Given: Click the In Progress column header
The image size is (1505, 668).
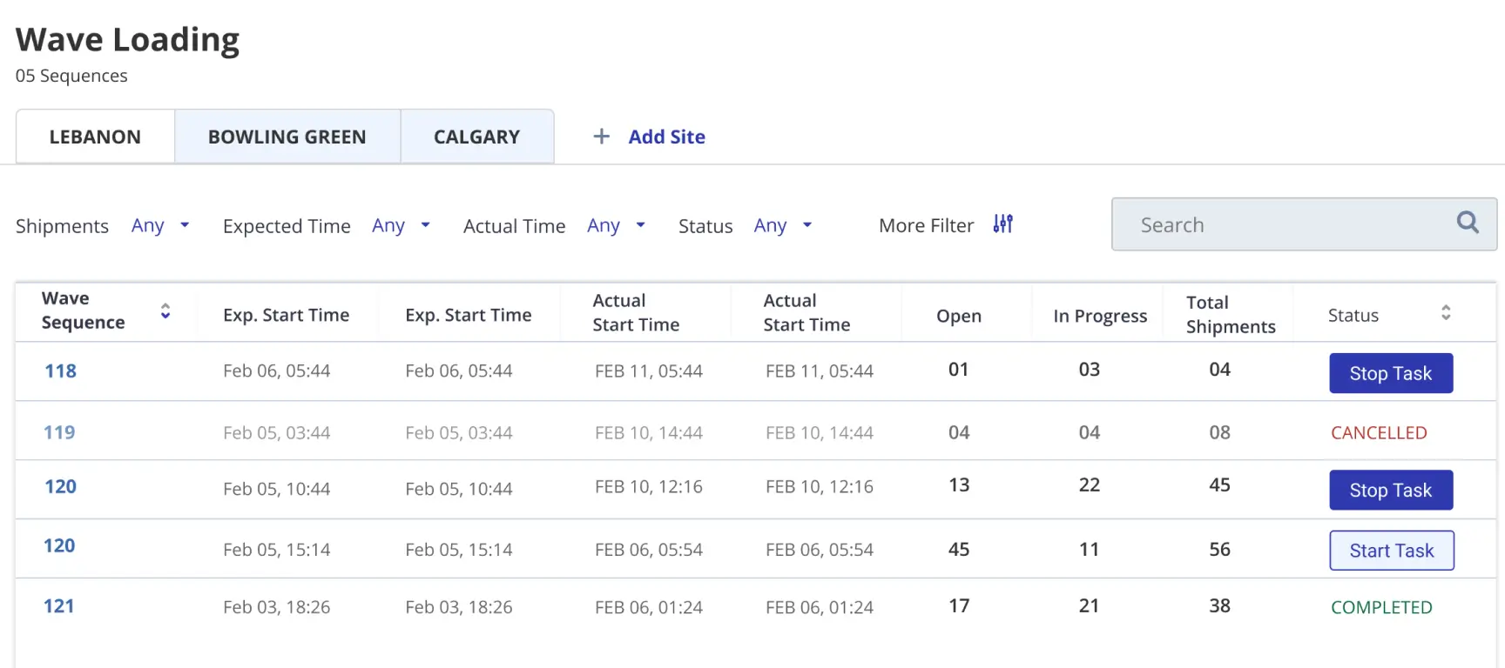Looking at the screenshot, I should point(1100,316).
